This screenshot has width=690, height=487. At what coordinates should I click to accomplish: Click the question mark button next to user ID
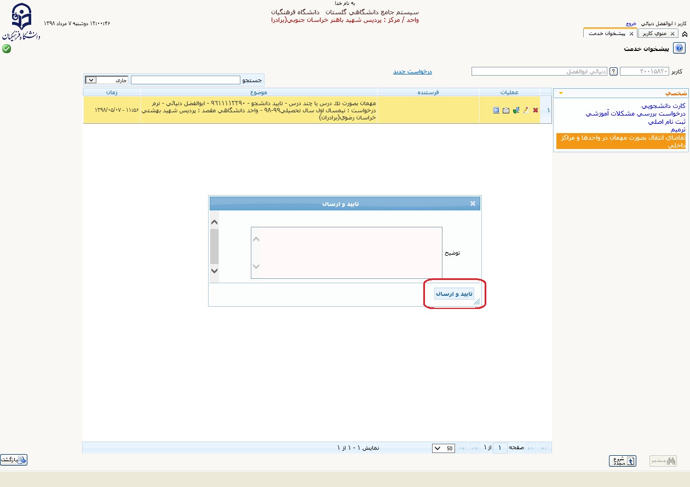[x=614, y=71]
